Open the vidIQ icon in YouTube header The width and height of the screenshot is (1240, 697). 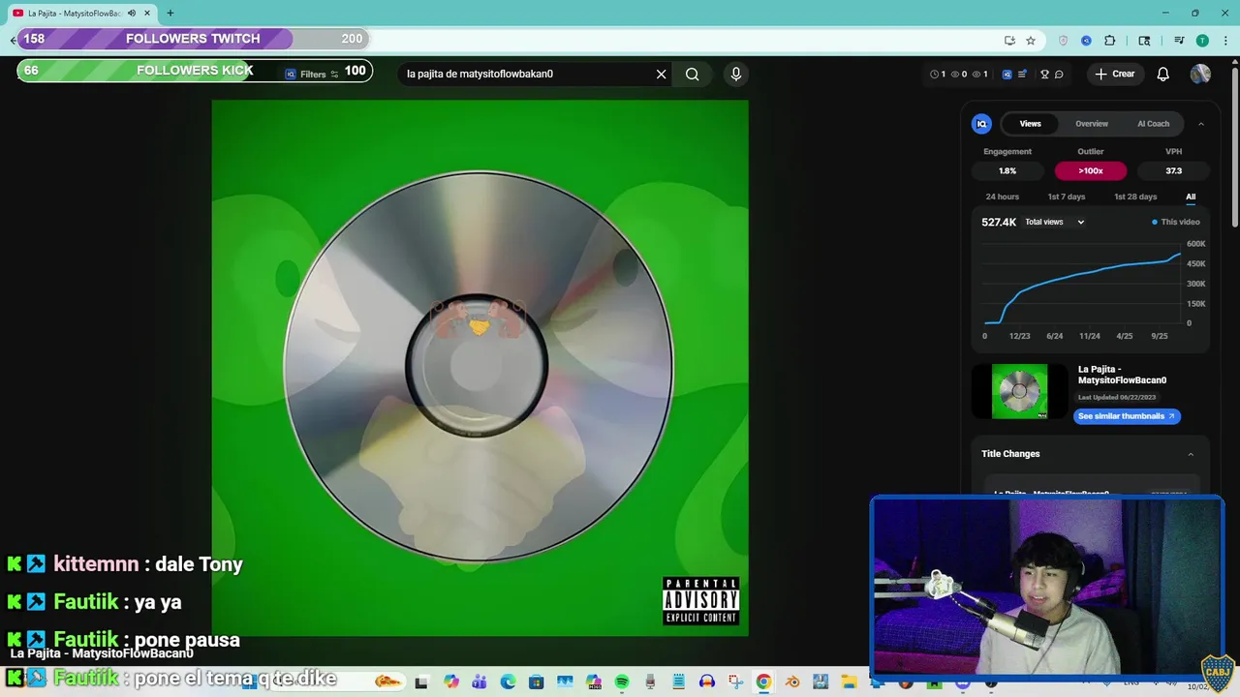[1007, 74]
